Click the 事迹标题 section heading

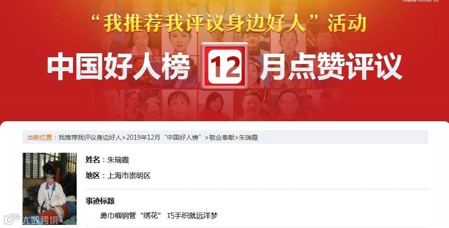(x=100, y=201)
